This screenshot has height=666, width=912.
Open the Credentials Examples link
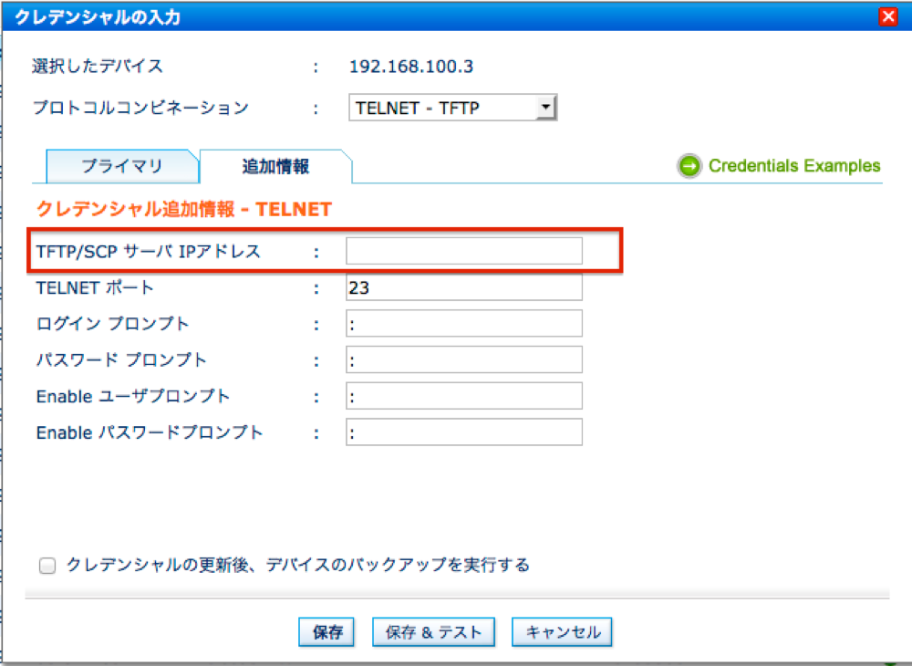[x=794, y=166]
